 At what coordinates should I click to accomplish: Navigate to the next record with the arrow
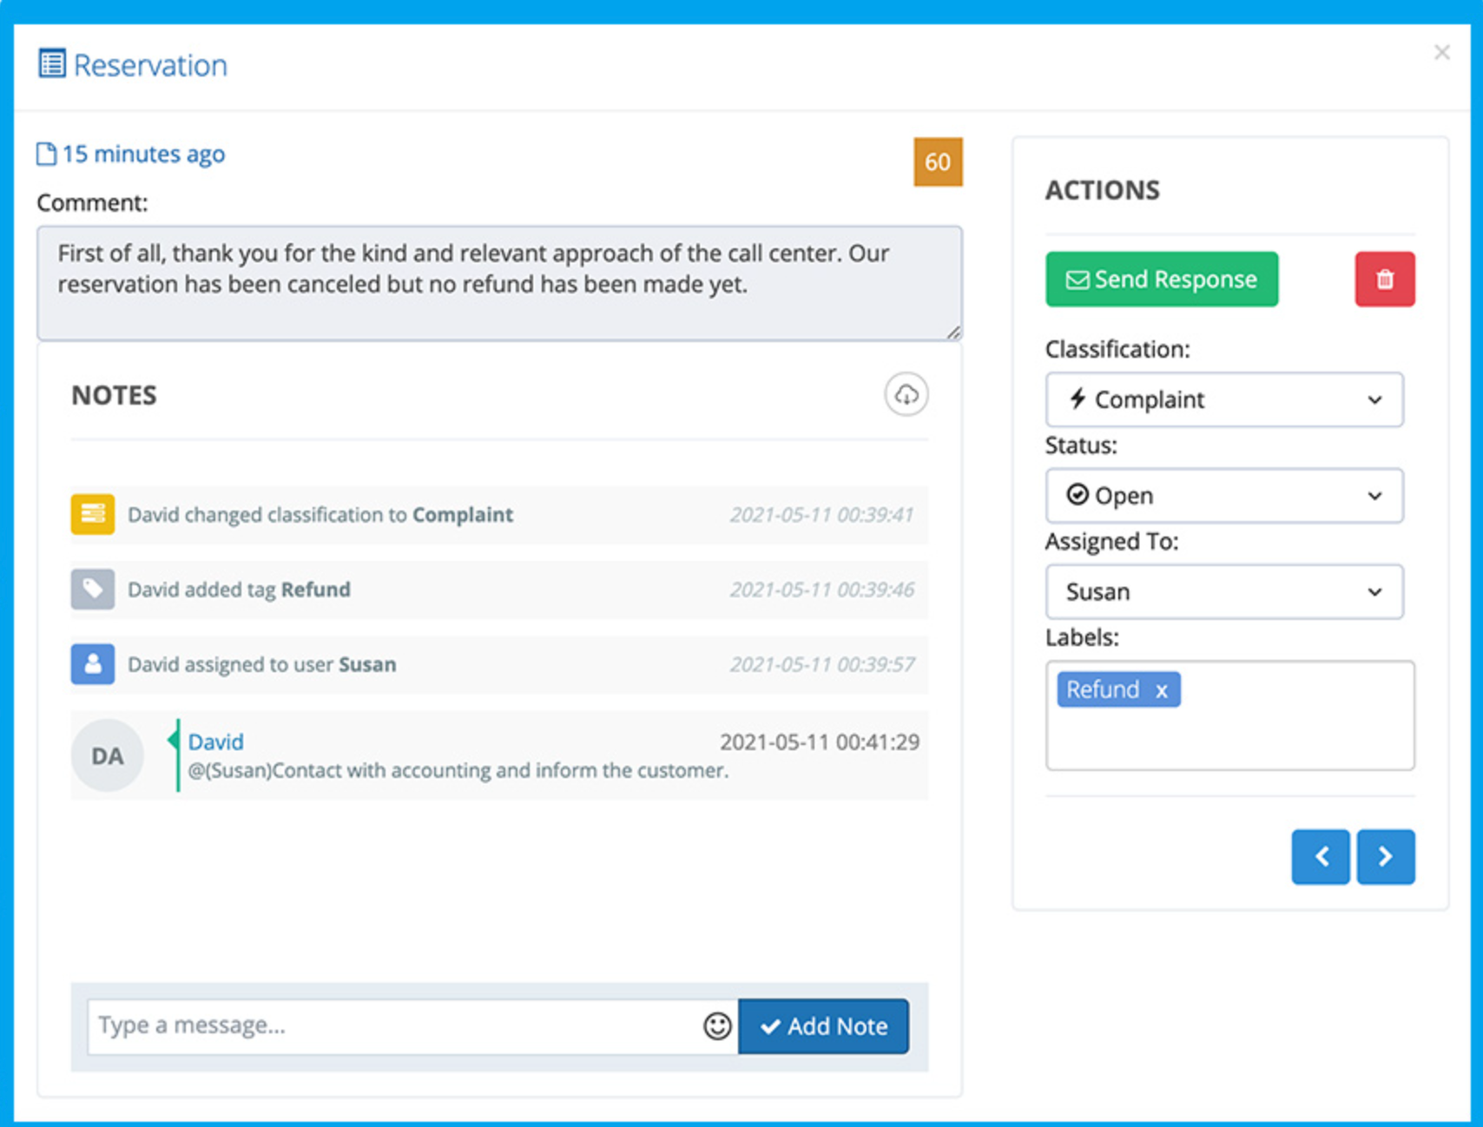[x=1386, y=856]
